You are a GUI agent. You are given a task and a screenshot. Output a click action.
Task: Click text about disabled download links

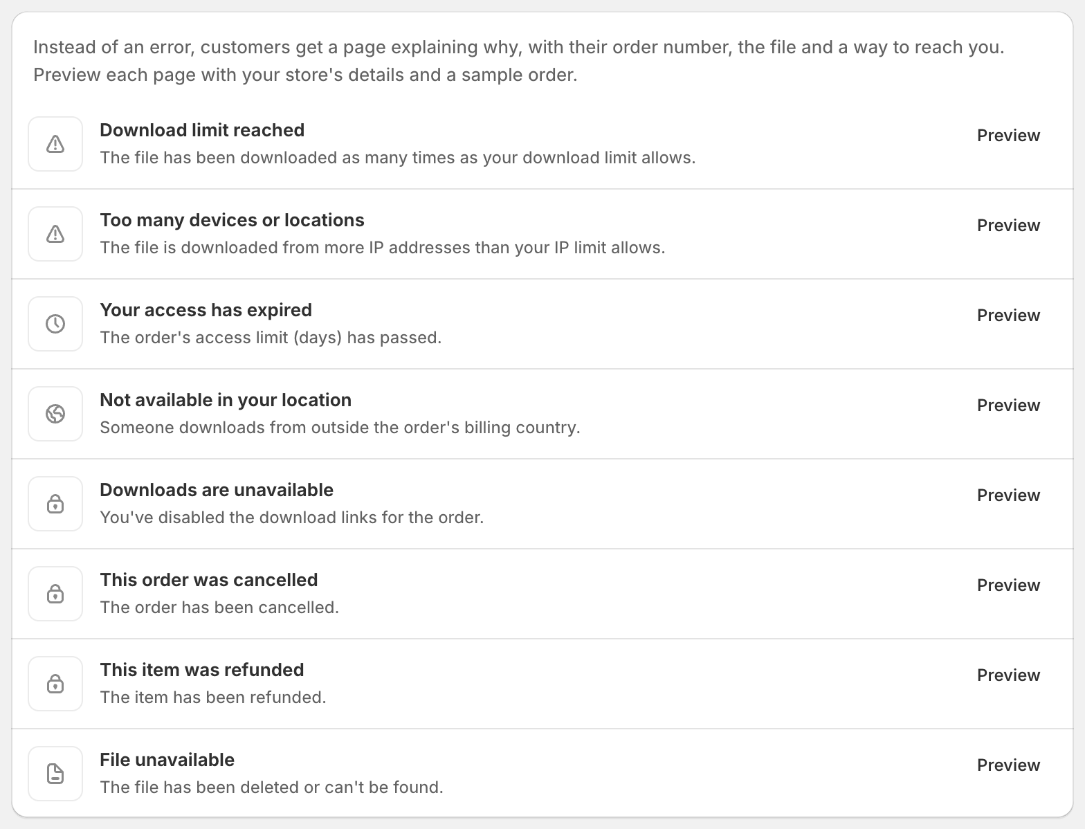click(x=292, y=518)
